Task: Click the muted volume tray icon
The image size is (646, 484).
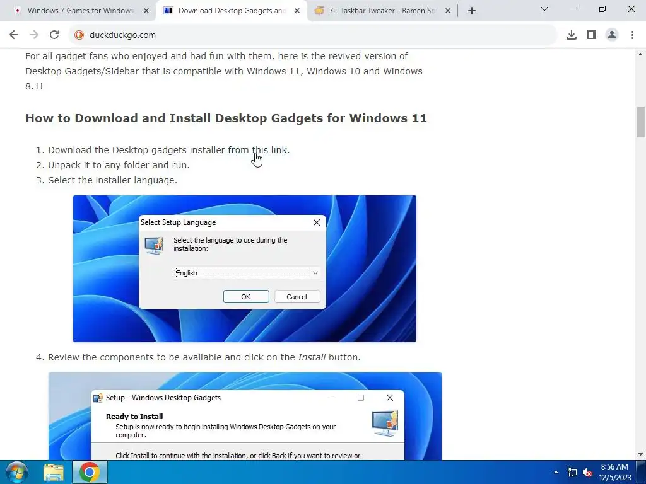Action: click(x=587, y=472)
